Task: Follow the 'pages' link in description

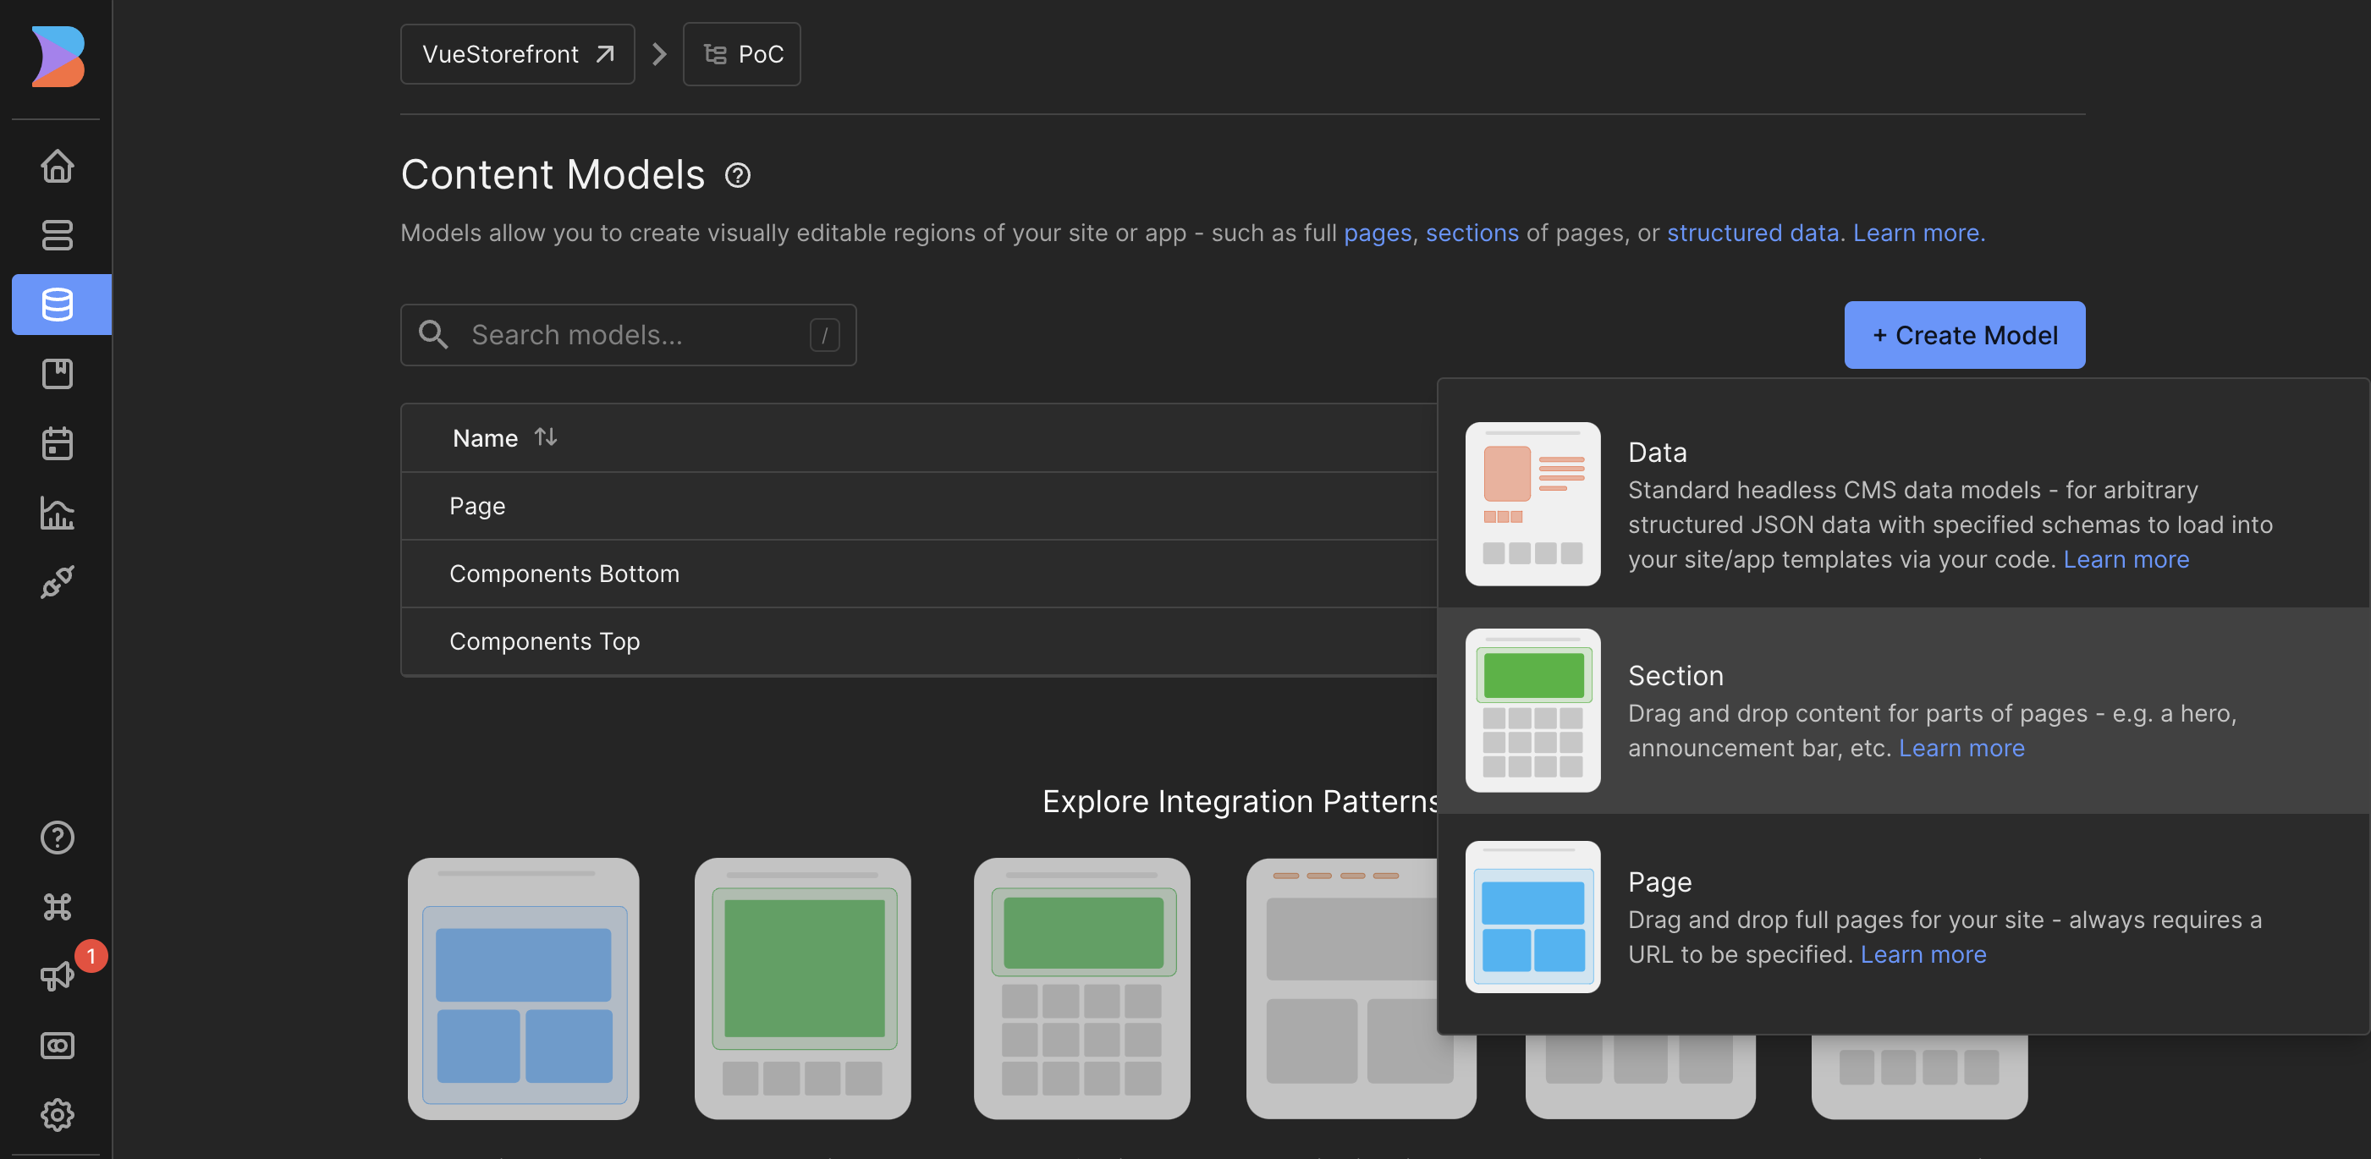Action: 1377,233
